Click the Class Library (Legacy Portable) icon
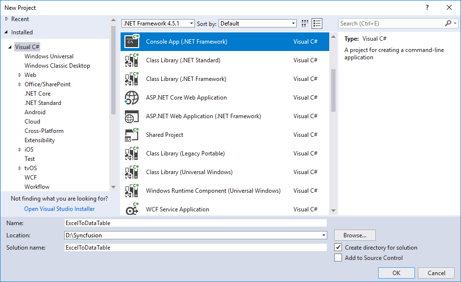The image size is (461, 282). [x=132, y=154]
